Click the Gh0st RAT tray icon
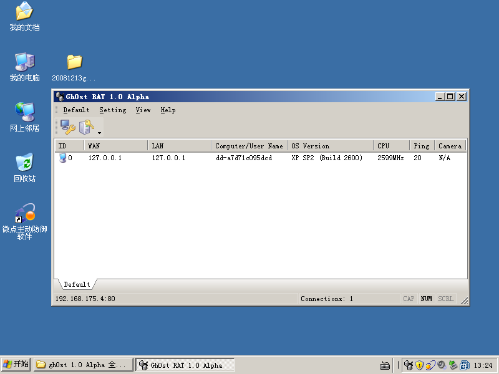 click(x=409, y=365)
